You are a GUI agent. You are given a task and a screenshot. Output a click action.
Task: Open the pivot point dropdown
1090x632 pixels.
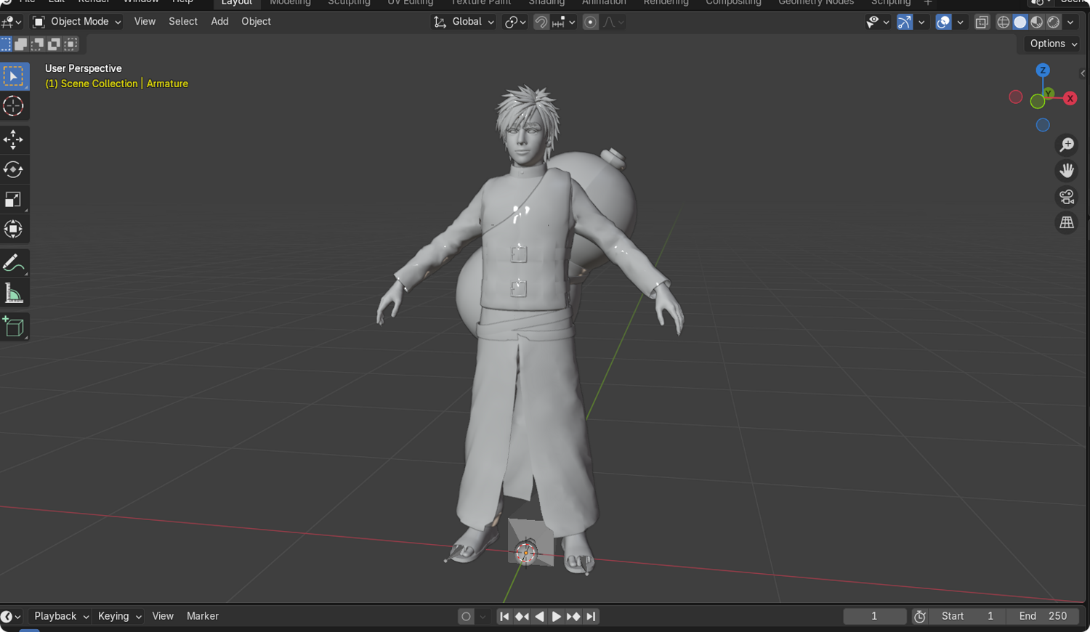click(515, 22)
